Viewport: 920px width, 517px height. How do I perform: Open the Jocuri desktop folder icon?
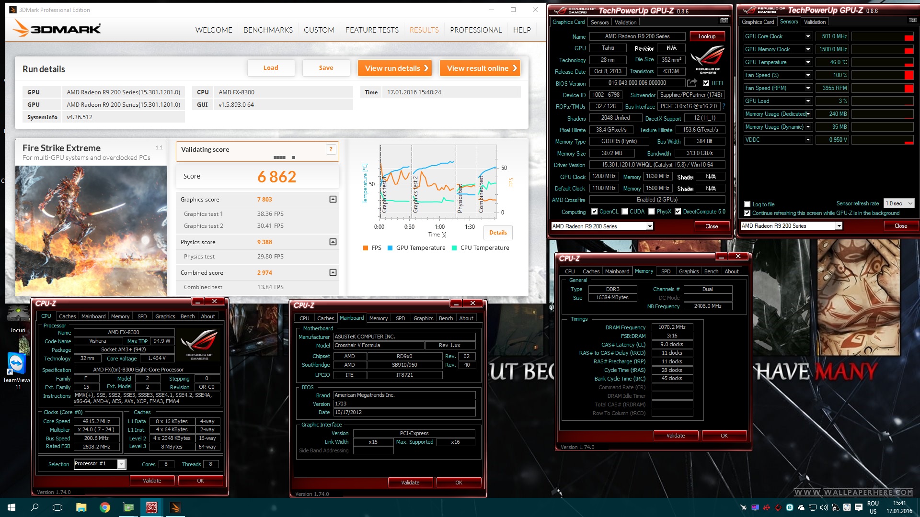tap(18, 319)
